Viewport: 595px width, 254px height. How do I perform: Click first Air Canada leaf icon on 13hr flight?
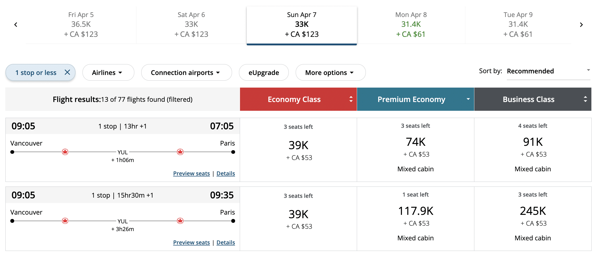click(x=65, y=152)
